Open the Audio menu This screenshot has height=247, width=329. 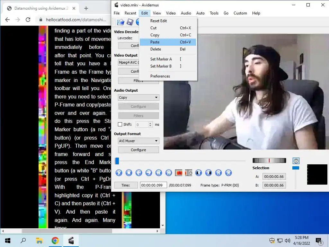point(186,13)
